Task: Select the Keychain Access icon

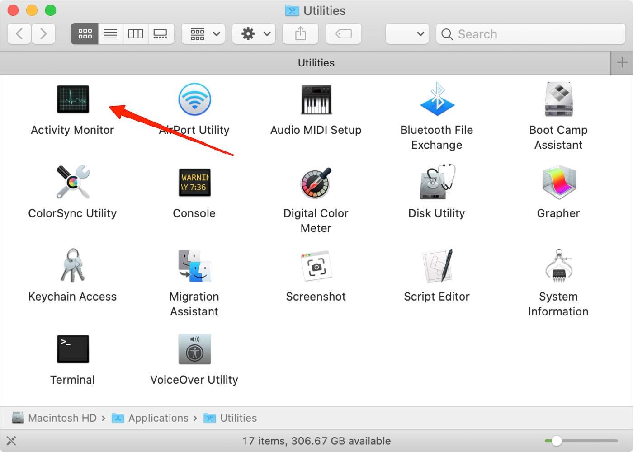Action: pos(73,266)
